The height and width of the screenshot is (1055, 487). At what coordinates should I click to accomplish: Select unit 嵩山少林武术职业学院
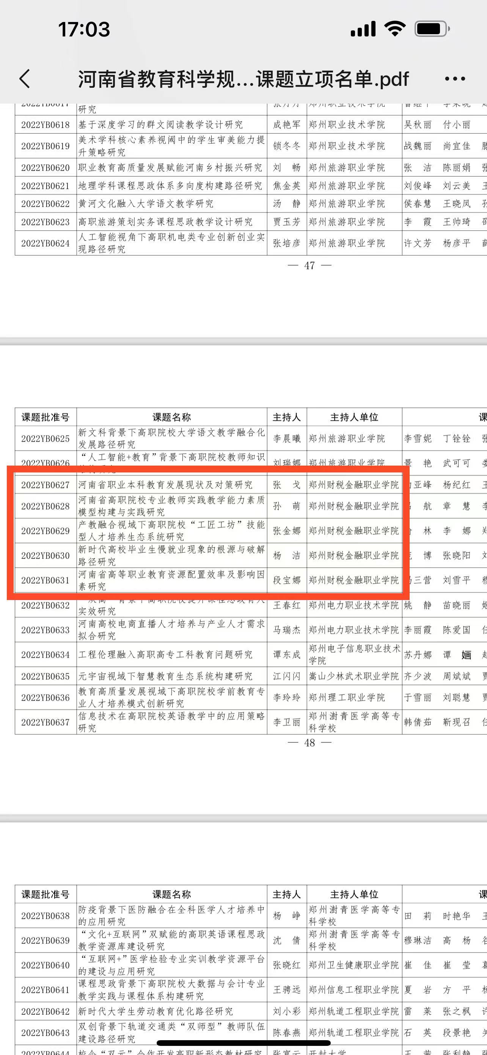pos(354,677)
